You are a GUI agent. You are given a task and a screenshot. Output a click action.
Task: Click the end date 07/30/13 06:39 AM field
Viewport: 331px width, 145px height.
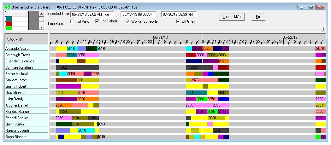[x=179, y=14]
